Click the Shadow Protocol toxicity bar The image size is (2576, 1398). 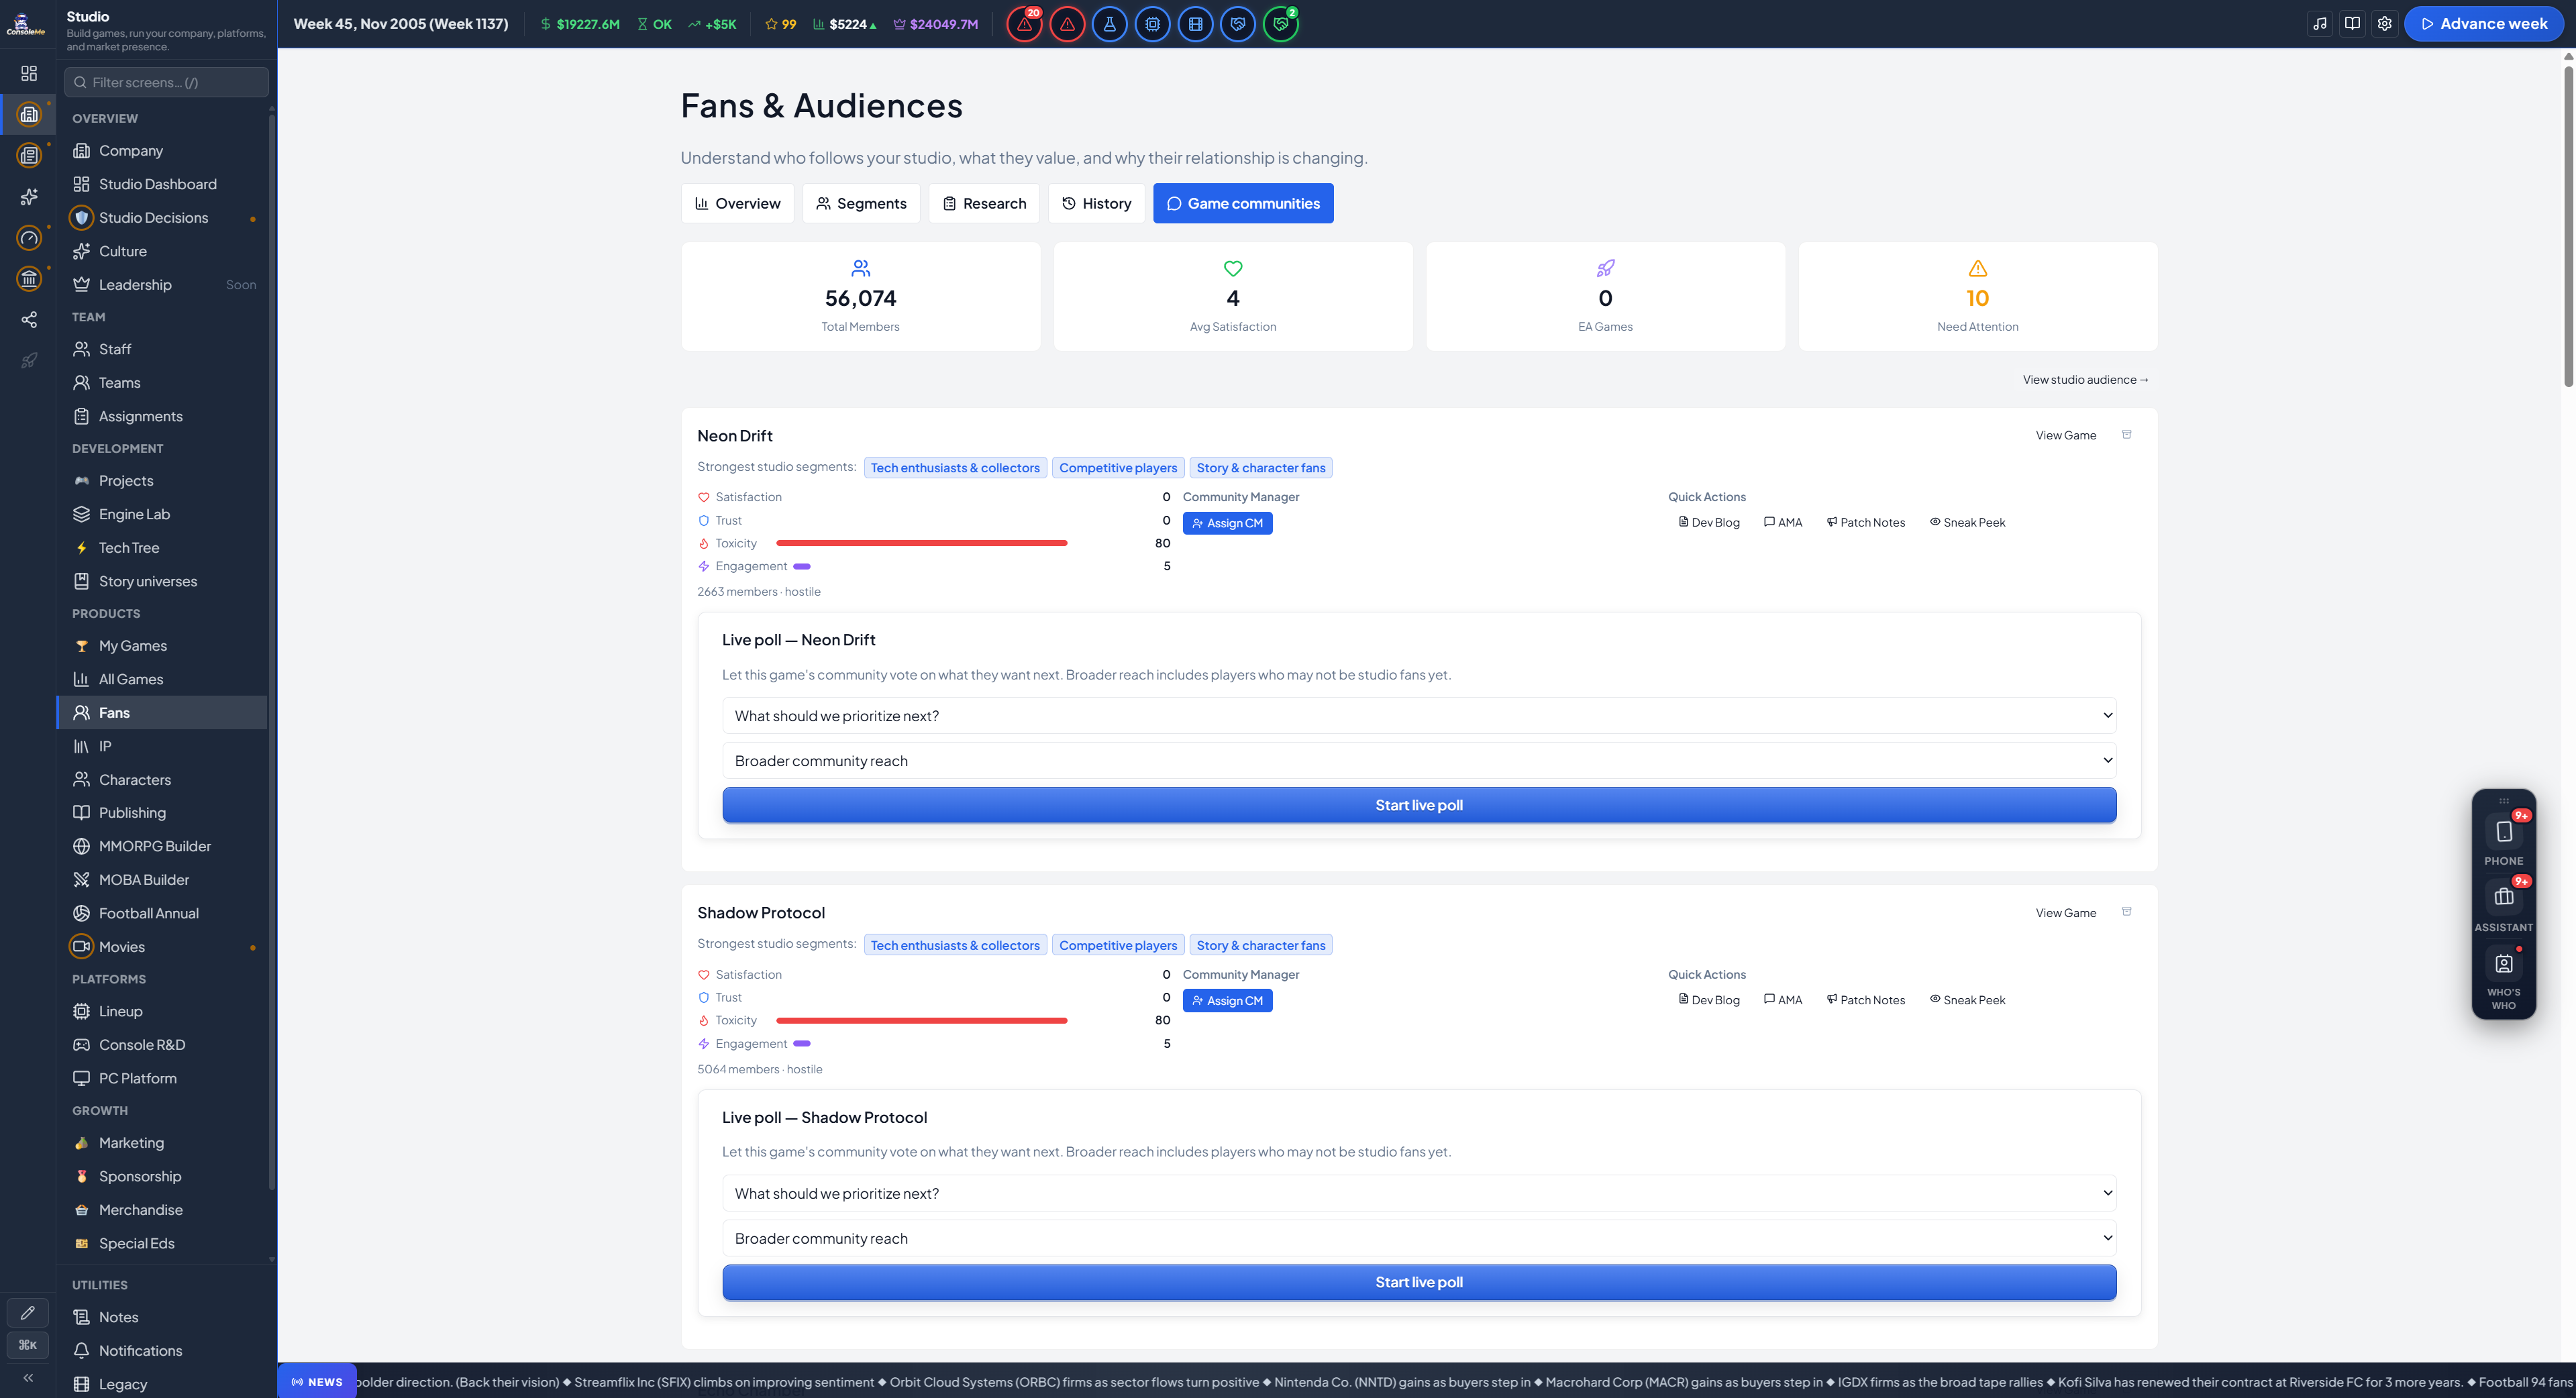pyautogui.click(x=922, y=1020)
